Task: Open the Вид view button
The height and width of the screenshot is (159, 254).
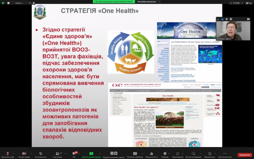Action: click(x=249, y=3)
